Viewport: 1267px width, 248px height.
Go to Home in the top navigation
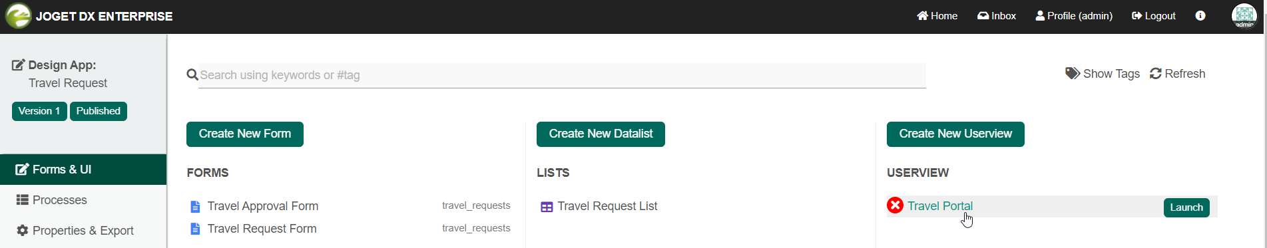[937, 16]
